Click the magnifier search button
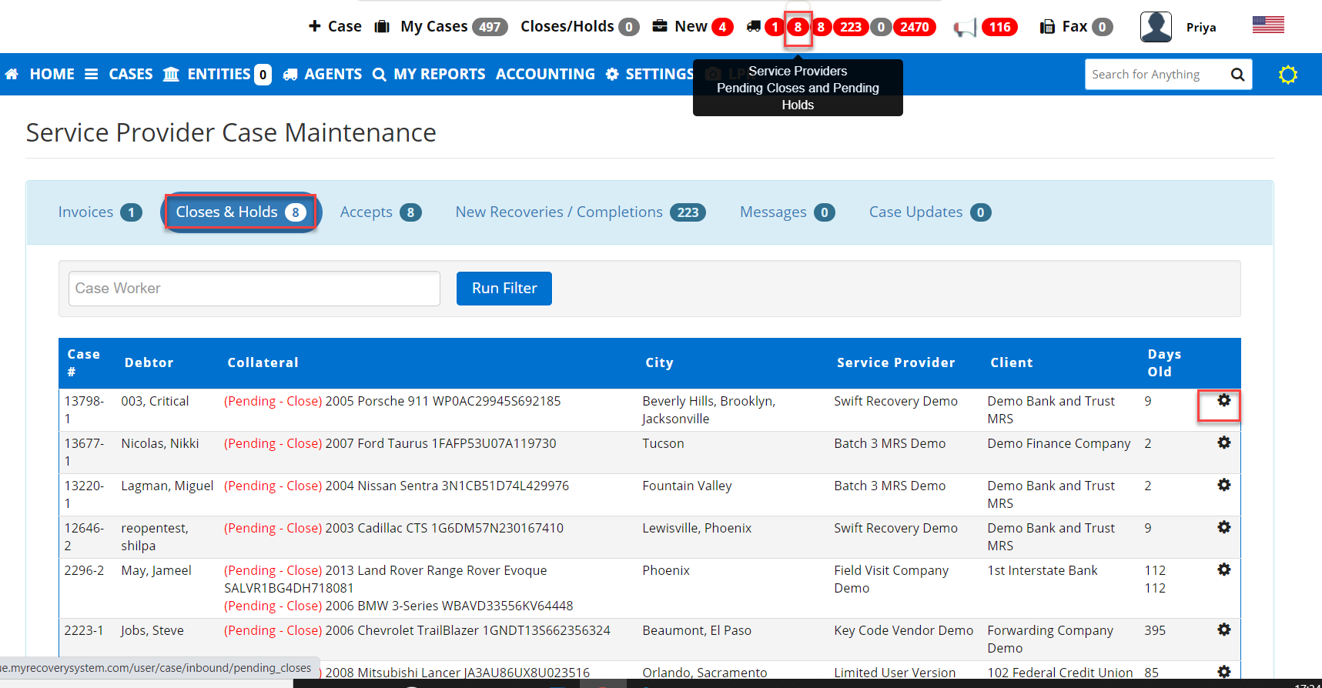The height and width of the screenshot is (688, 1322). pyautogui.click(x=1237, y=75)
